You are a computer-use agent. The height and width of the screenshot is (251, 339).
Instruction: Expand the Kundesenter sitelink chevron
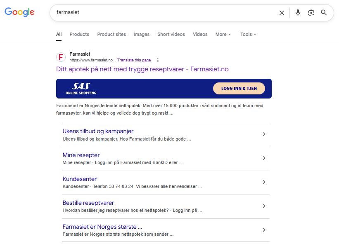coord(264,182)
